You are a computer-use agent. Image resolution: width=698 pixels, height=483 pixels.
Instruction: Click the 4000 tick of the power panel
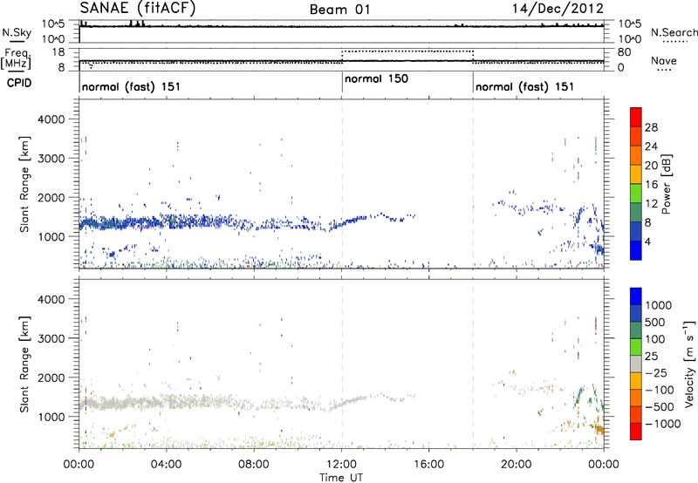tap(51, 119)
